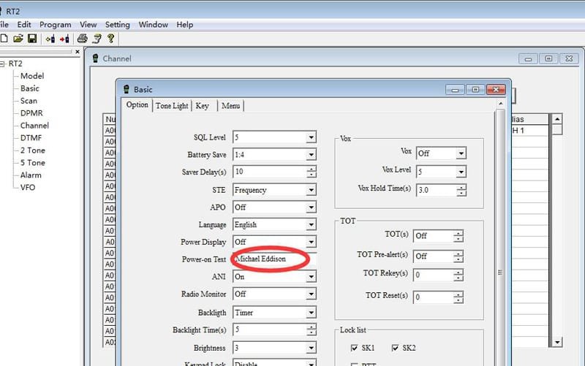This screenshot has height=366, width=585.
Task: Select Channel in the tree
Action: click(34, 126)
